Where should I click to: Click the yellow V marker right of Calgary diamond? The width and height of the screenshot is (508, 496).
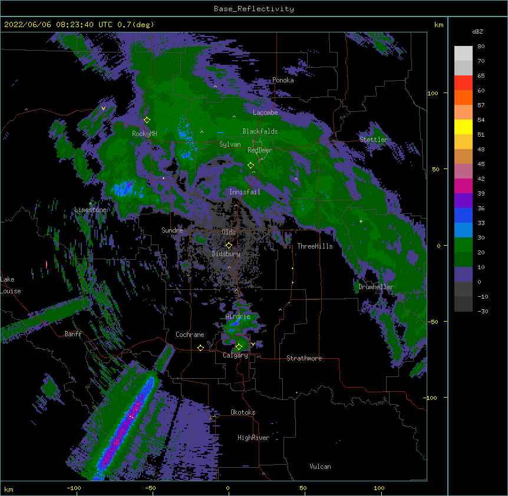(x=253, y=344)
